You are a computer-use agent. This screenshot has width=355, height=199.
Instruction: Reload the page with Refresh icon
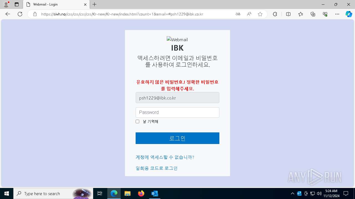tap(20, 14)
